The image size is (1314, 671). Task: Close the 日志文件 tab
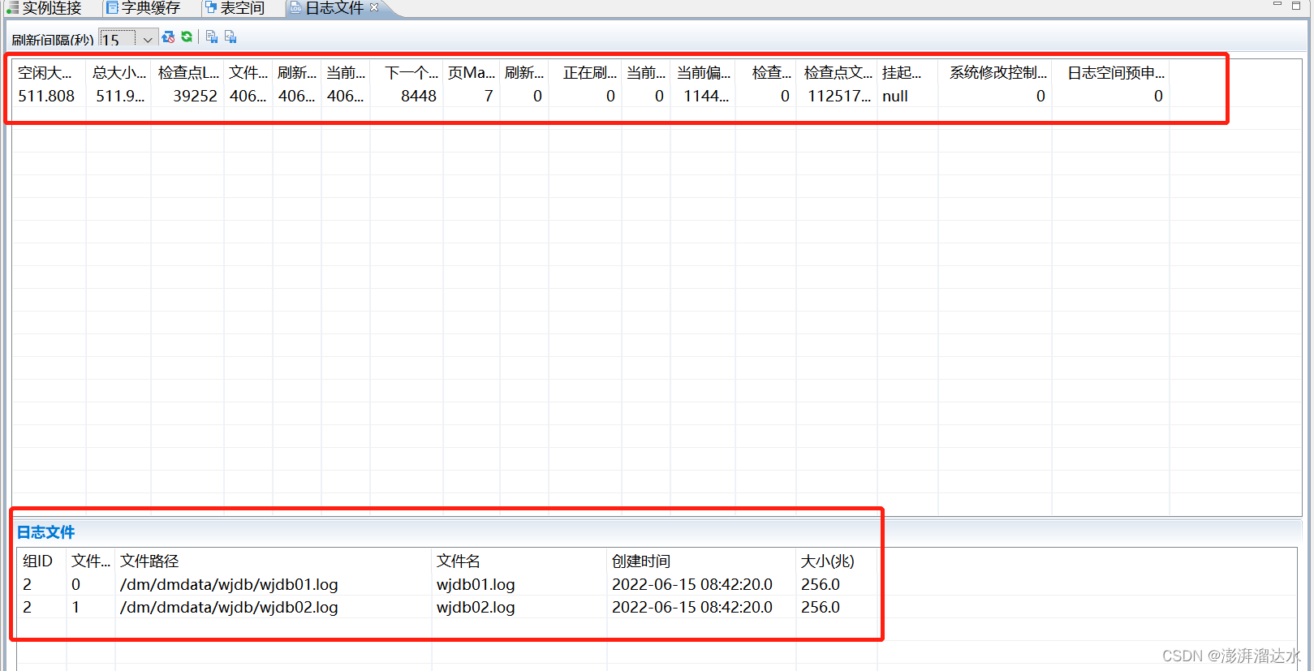click(374, 7)
